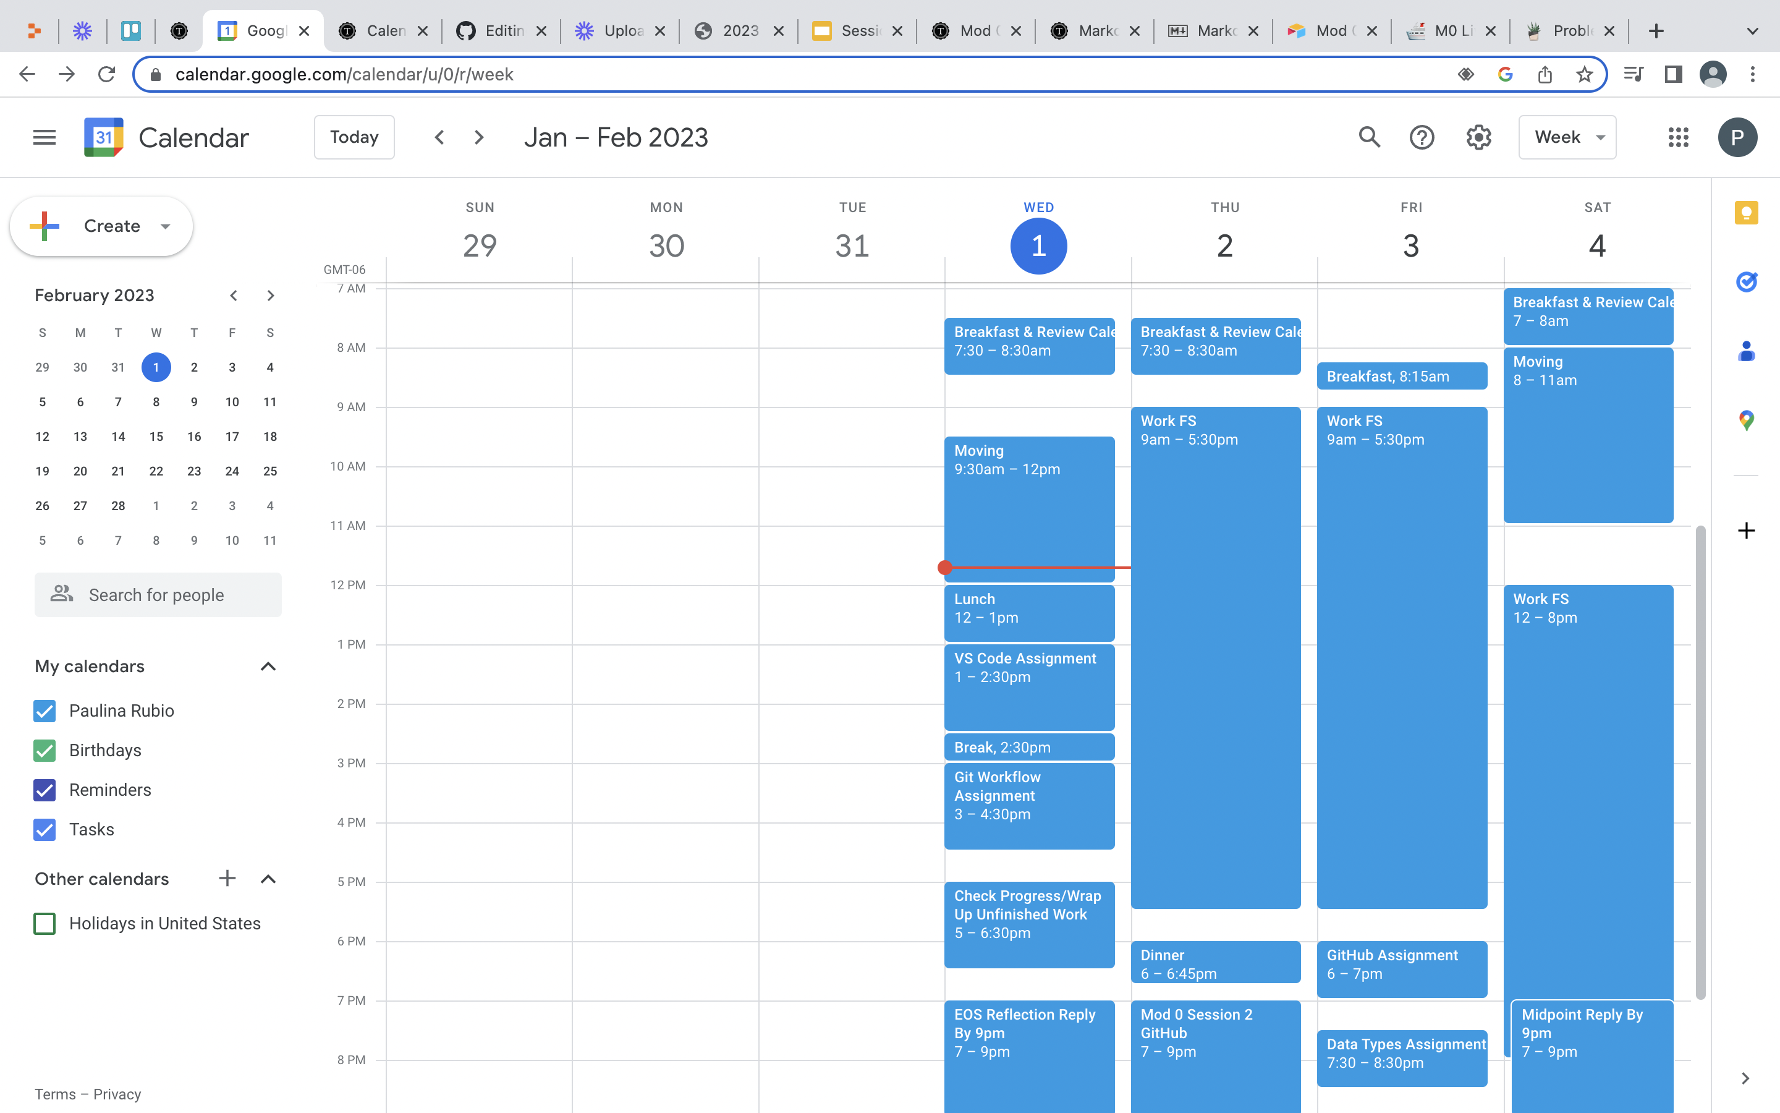The height and width of the screenshot is (1113, 1780).
Task: Open the Settings menu gear icon
Action: pyautogui.click(x=1478, y=137)
